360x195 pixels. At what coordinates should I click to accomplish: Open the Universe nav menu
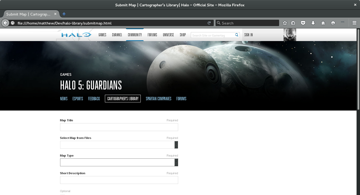tap(168, 35)
